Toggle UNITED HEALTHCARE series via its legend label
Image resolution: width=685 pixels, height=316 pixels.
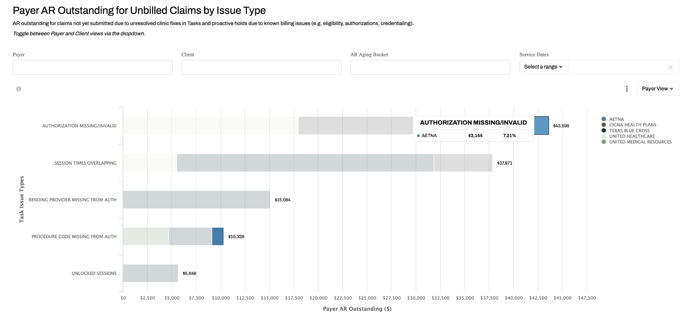(633, 136)
